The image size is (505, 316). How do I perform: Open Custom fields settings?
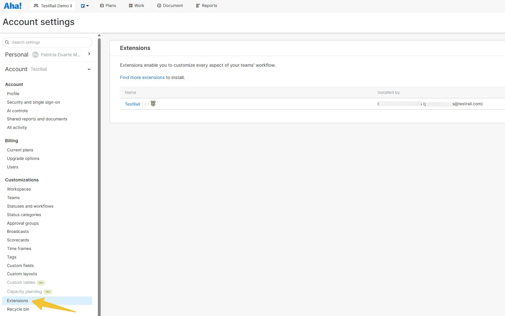(x=20, y=266)
